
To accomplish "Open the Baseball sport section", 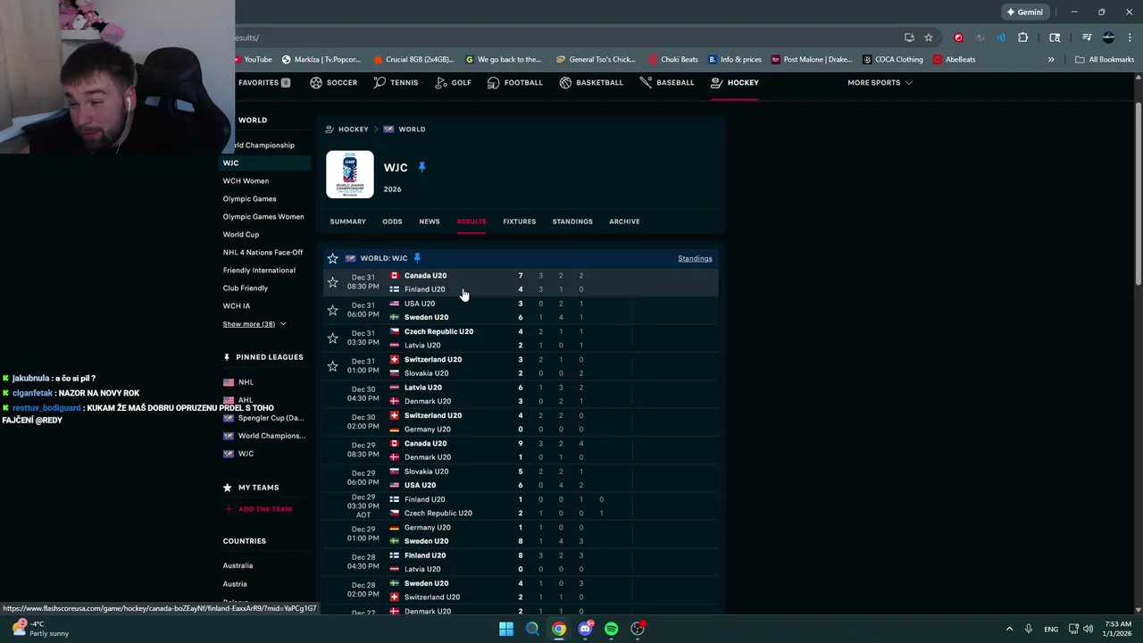I will click(667, 82).
